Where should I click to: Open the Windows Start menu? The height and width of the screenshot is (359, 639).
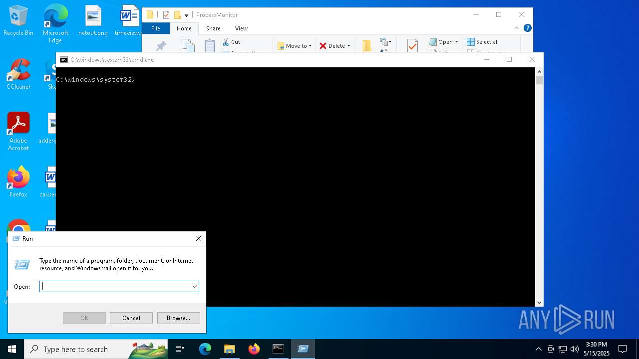(x=12, y=349)
